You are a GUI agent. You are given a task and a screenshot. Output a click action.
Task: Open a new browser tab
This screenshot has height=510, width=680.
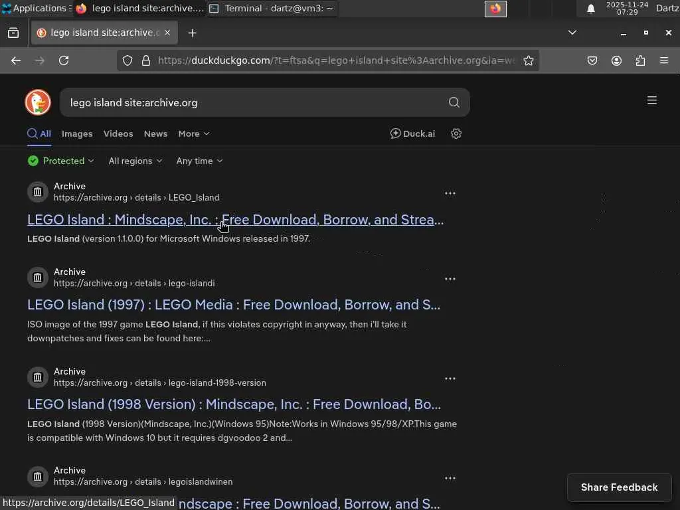coord(192,33)
